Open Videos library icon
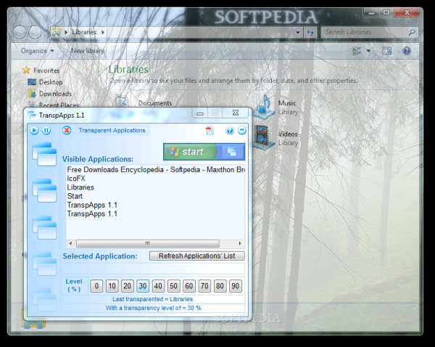The height and width of the screenshot is (347, 435). 262,138
